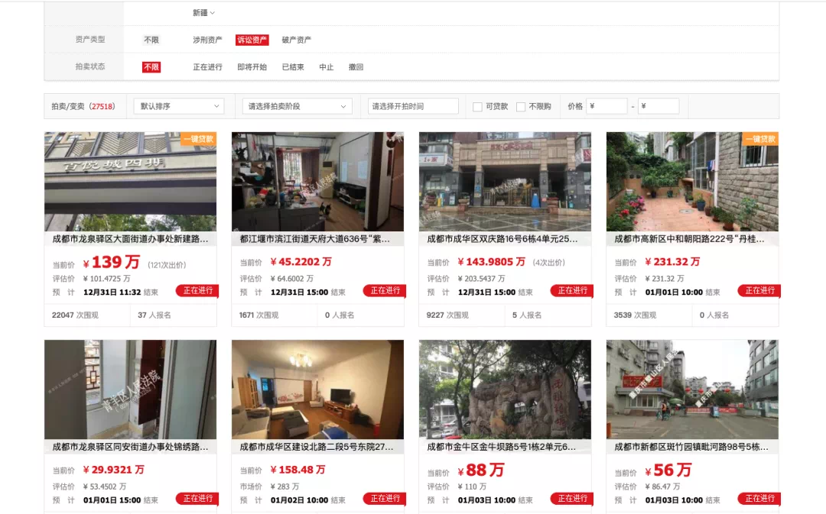Open listing title 都江堰市滨江街道天府大道636号
The width and height of the screenshot is (826, 514).
tap(315, 239)
